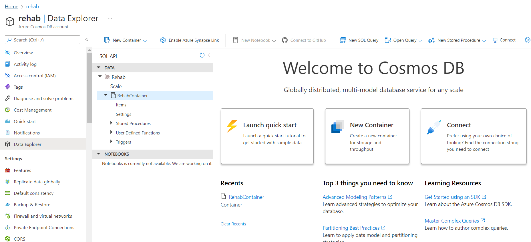Click into the Search (Ctrl+/) box
Image resolution: width=531 pixels, height=242 pixels.
coord(42,40)
